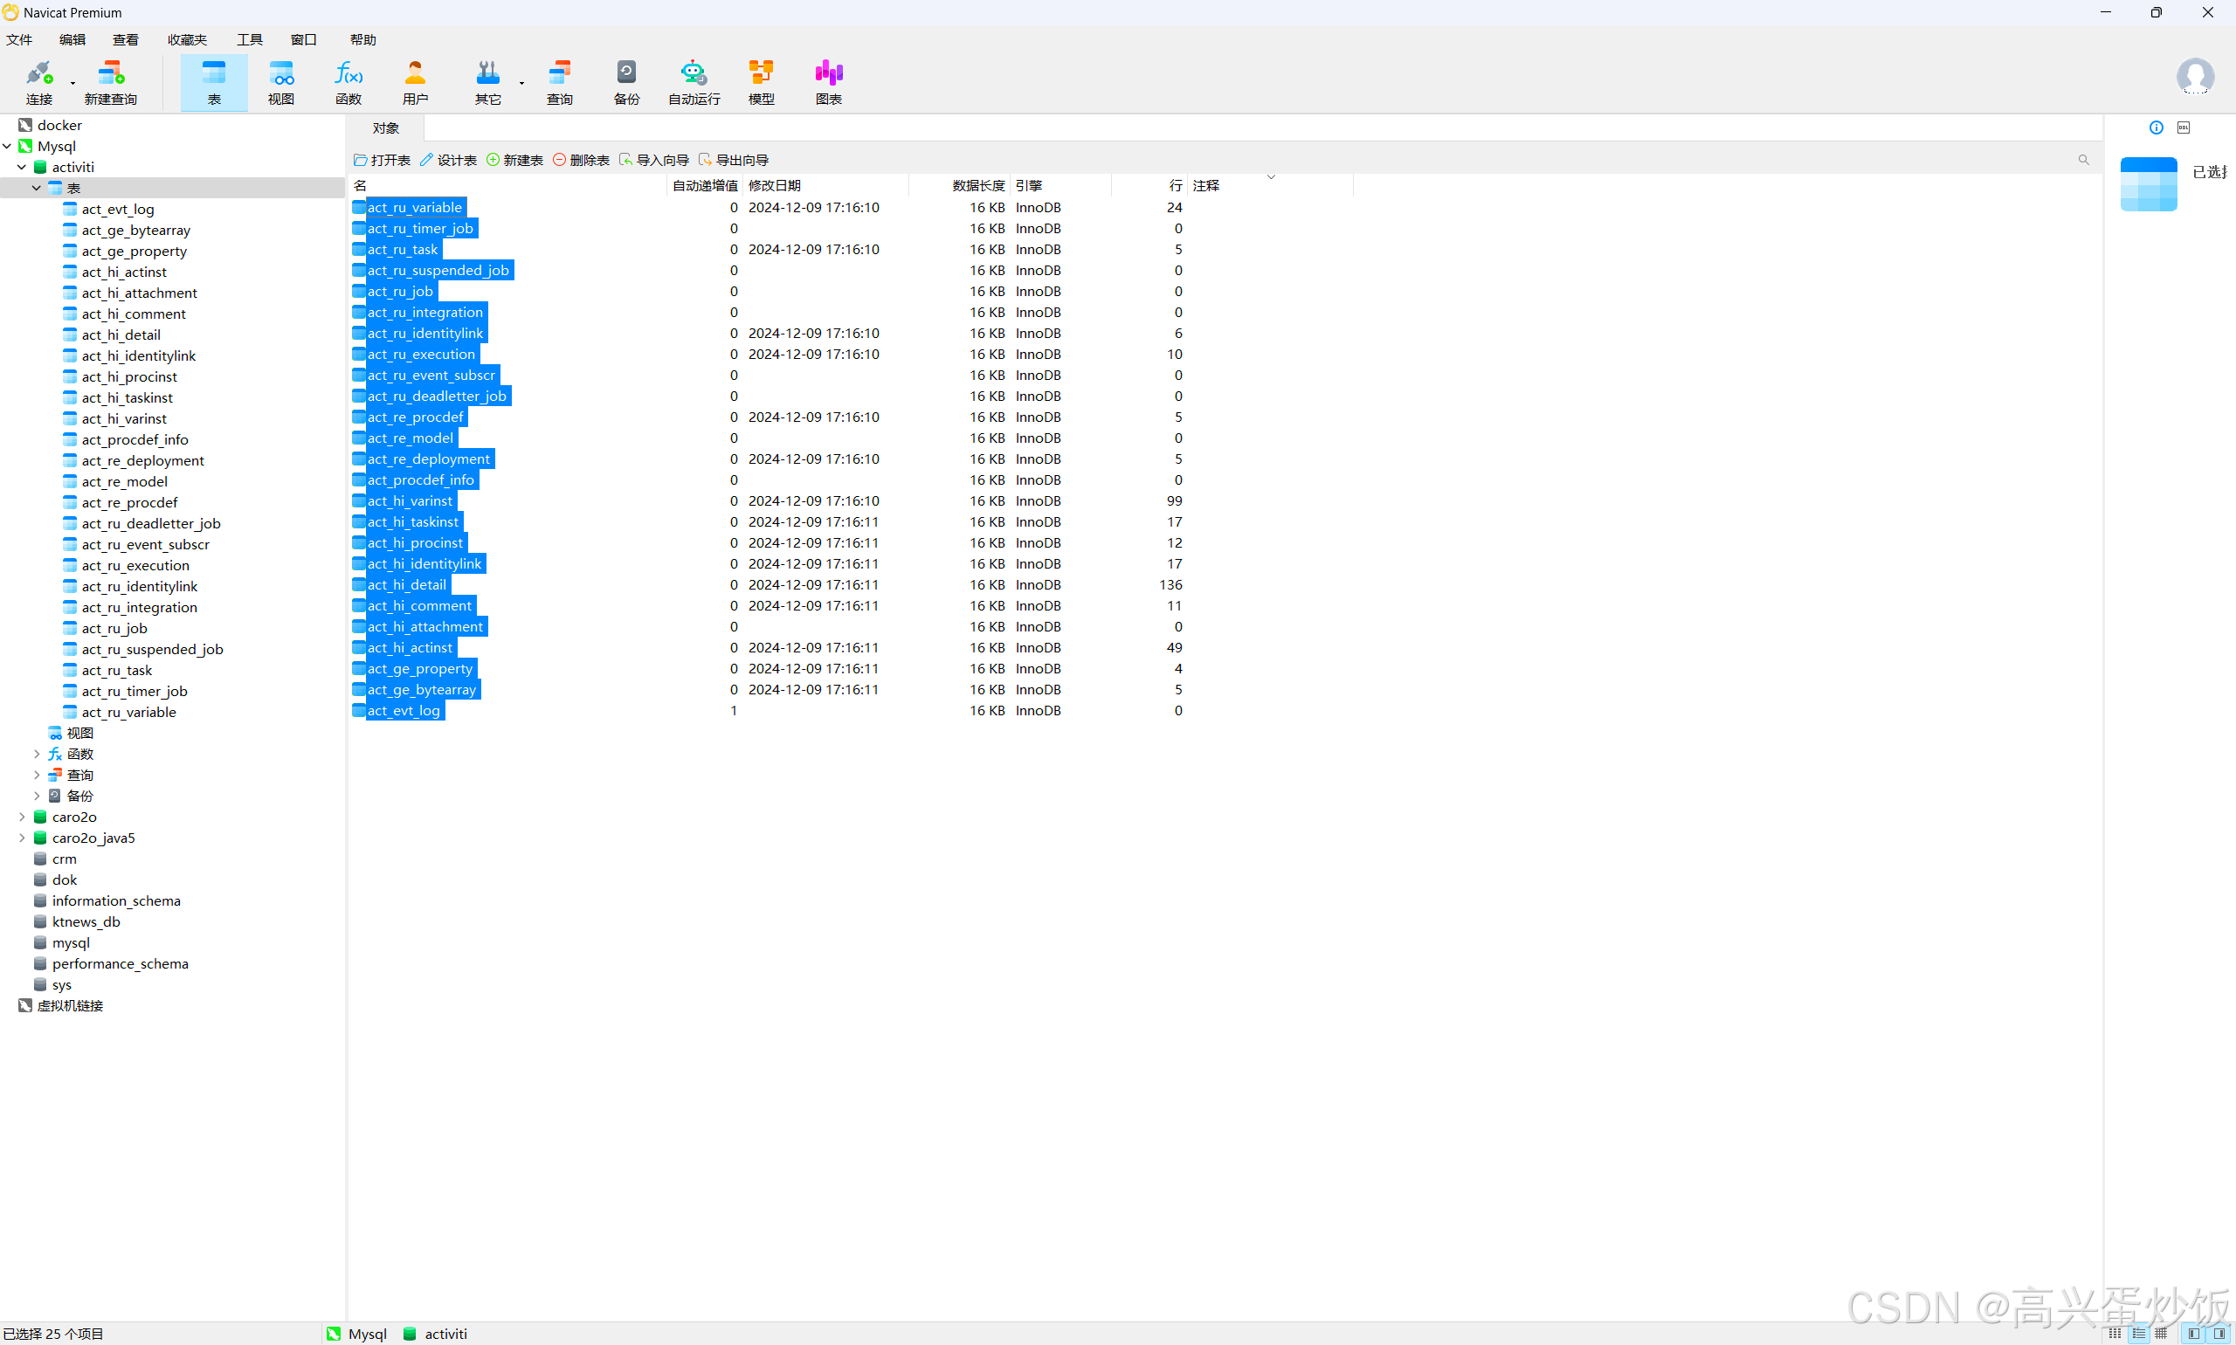Select the 对象 tab
Image resolution: width=2236 pixels, height=1345 pixels.
coord(385,128)
